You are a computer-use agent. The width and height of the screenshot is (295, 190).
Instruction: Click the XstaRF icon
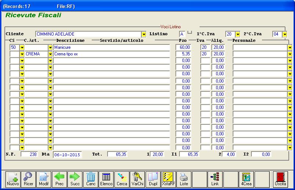[x=168, y=179]
